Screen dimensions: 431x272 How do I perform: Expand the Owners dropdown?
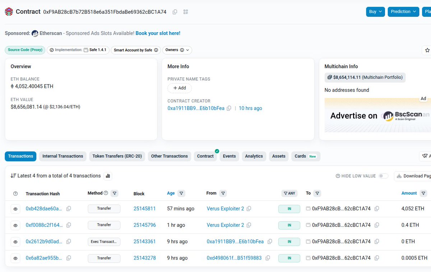click(x=177, y=50)
